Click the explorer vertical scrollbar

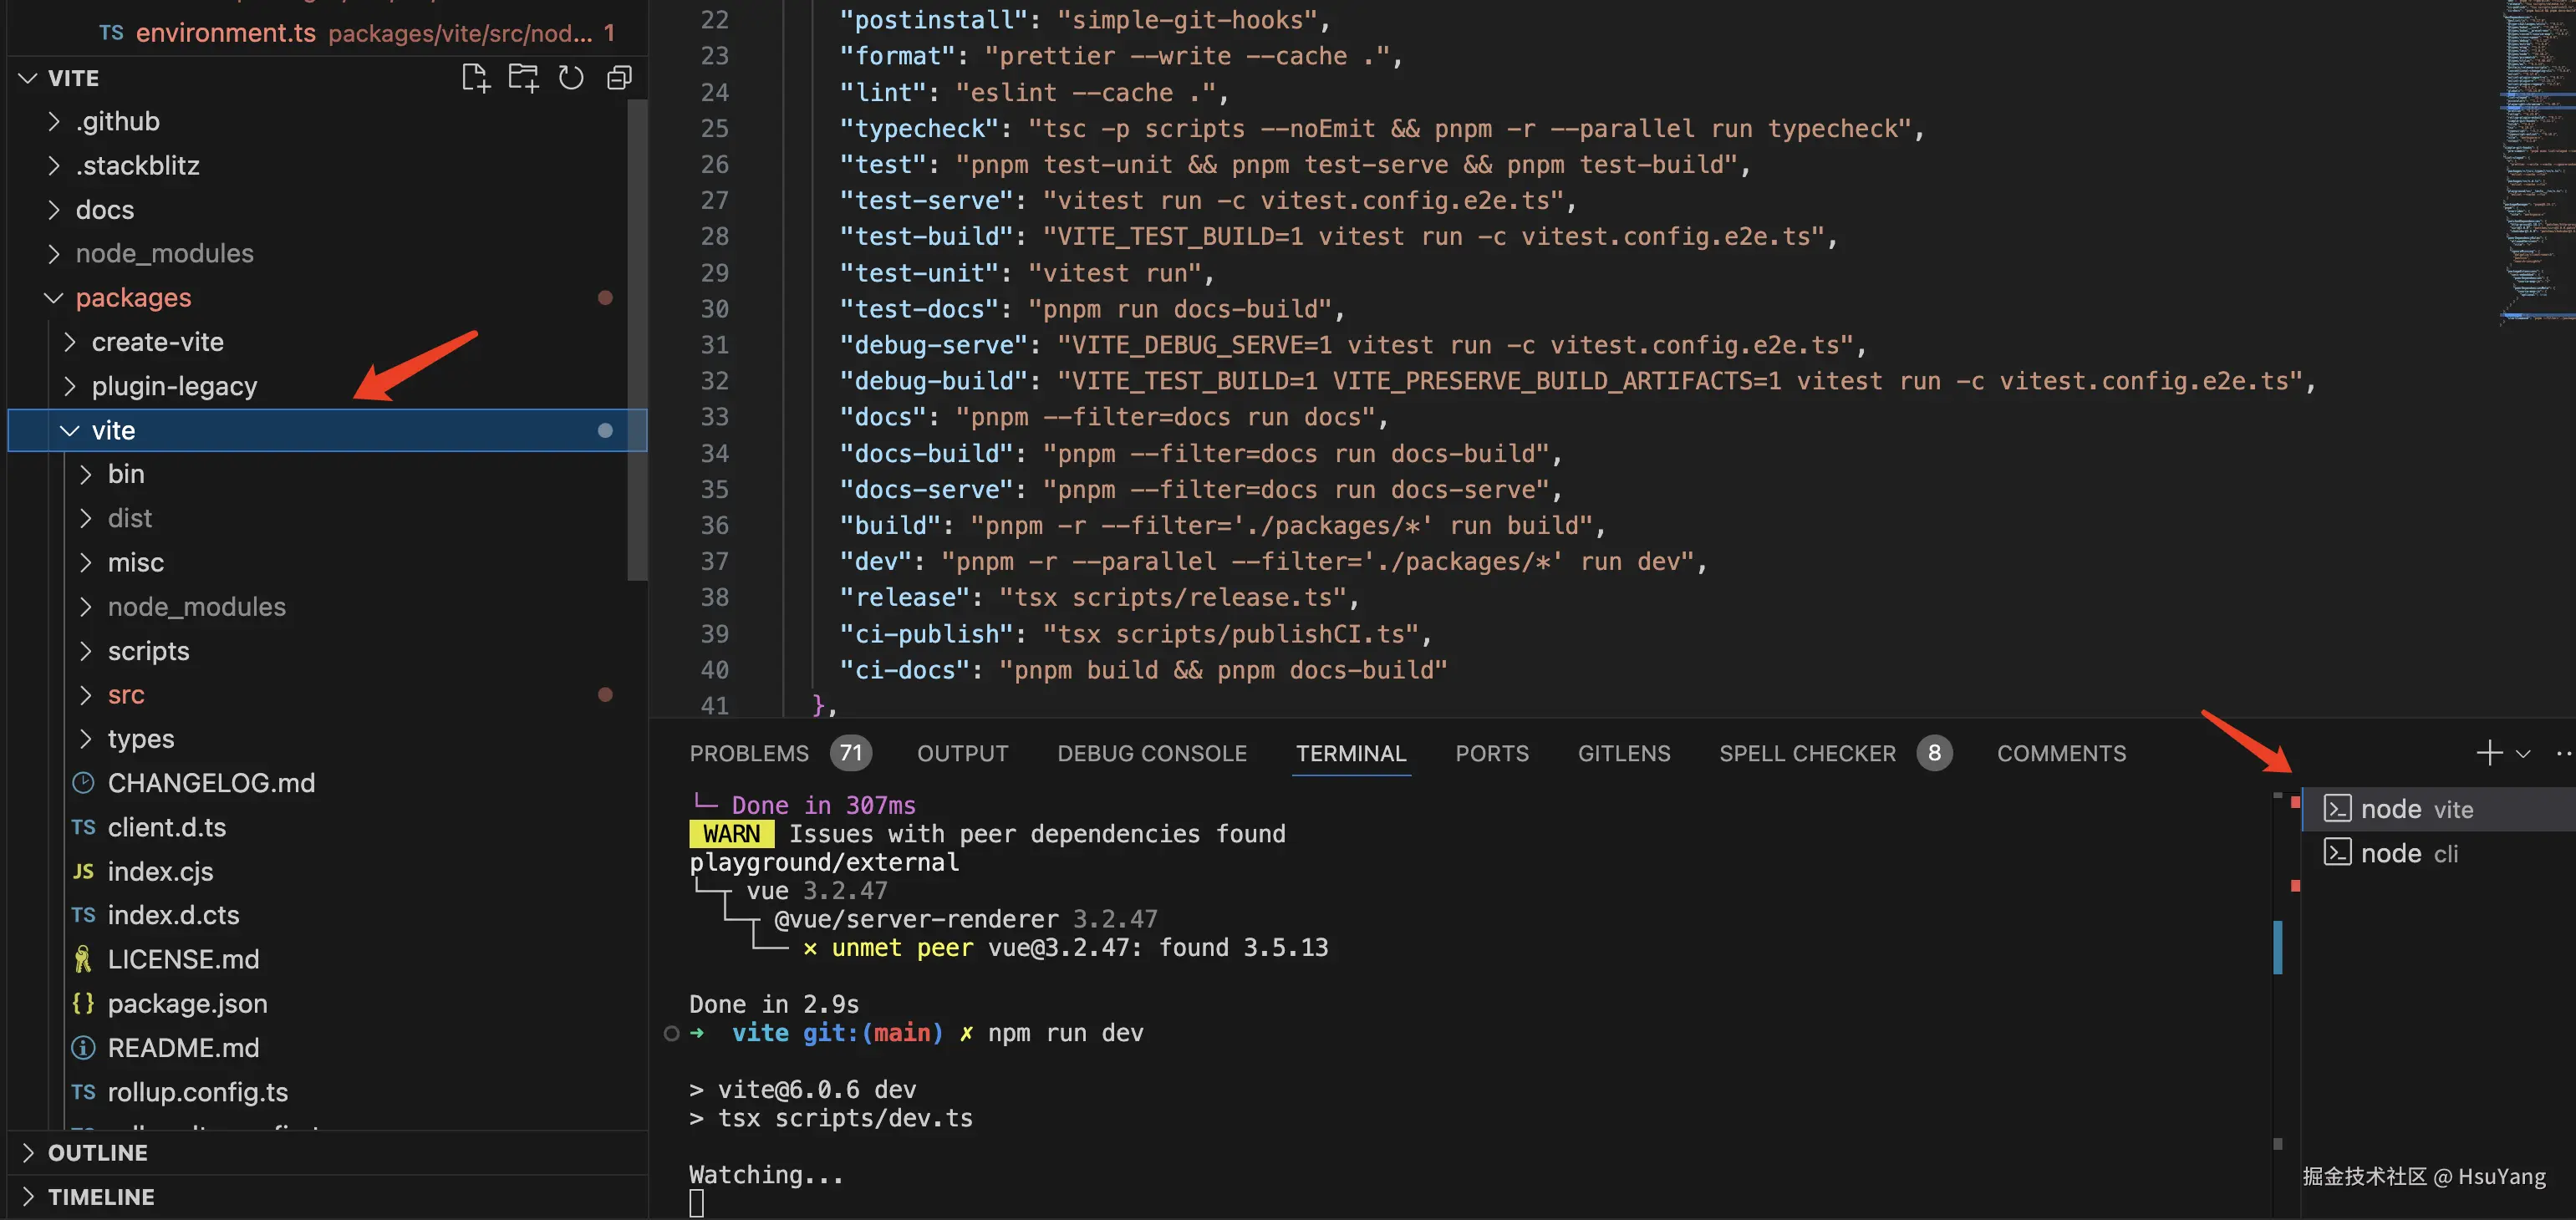pos(637,340)
